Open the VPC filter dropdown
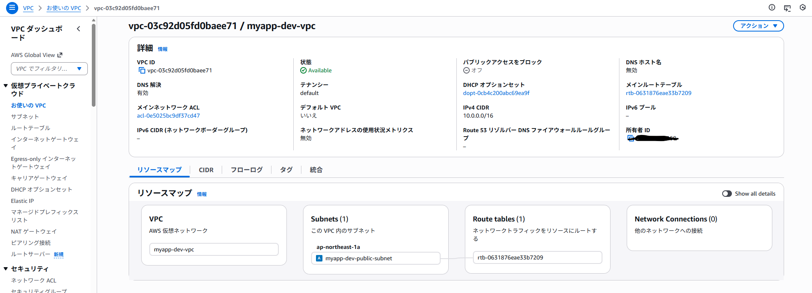 coord(49,69)
